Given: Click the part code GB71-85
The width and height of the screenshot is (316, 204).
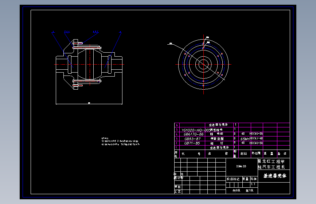Looking at the screenshot, I should 192,143.
